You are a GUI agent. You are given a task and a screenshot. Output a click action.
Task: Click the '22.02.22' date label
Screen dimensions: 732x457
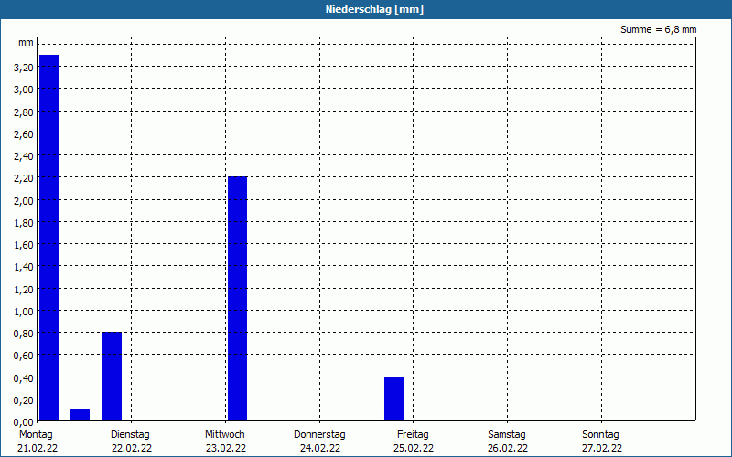(132, 449)
